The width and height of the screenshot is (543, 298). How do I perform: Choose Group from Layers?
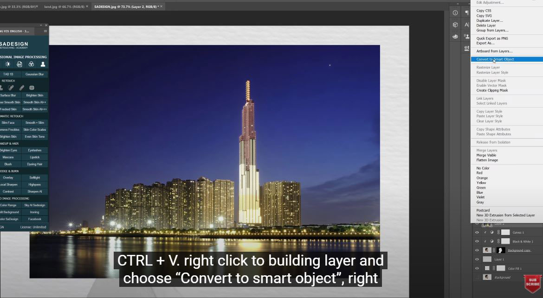tap(492, 31)
